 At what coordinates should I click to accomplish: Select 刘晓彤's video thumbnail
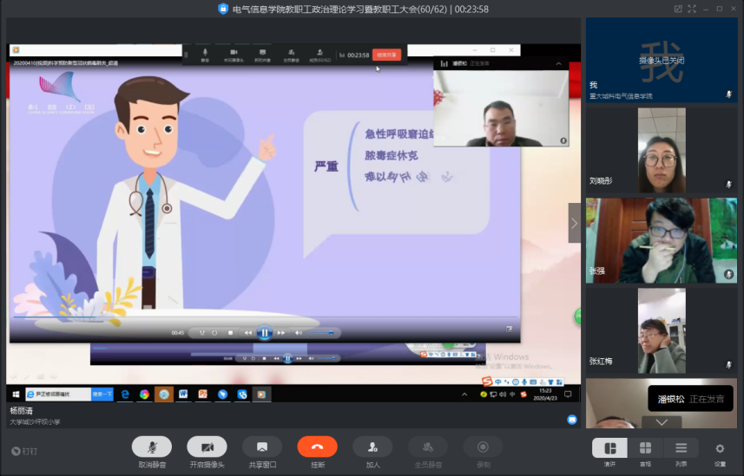click(x=662, y=149)
